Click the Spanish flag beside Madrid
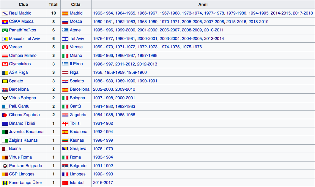 click(65, 13)
